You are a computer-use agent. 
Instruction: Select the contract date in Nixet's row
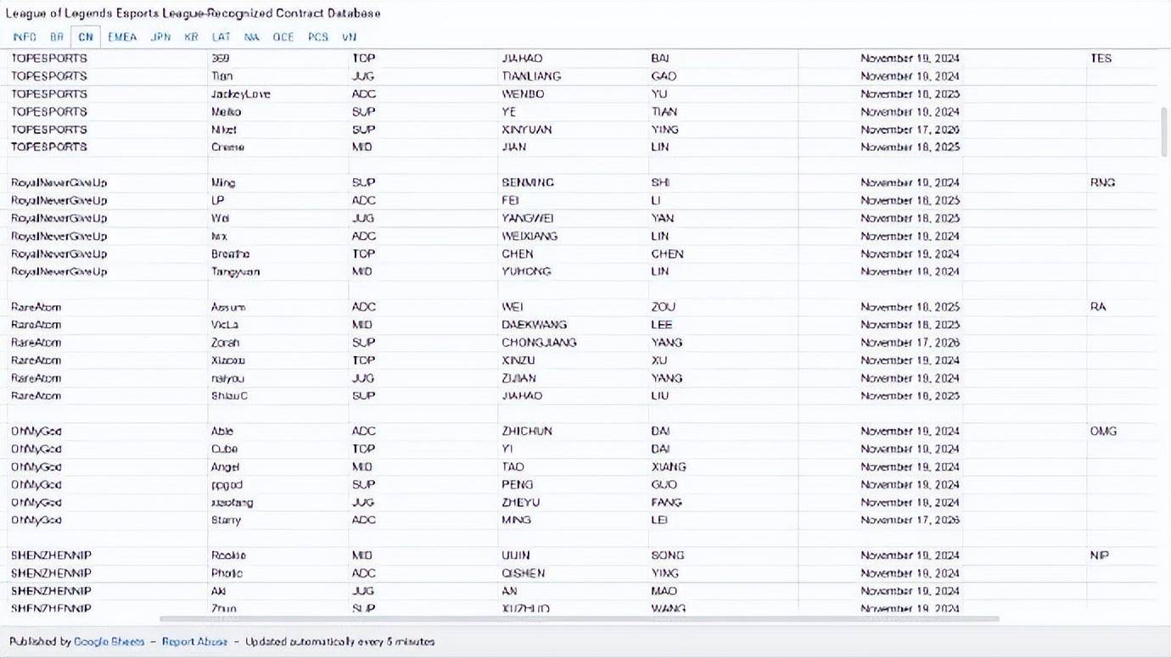point(910,130)
